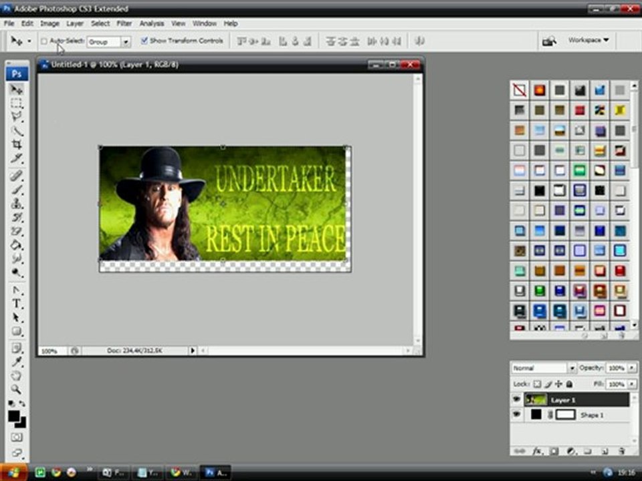
Task: Select the Horizontal Type tool
Action: coord(16,304)
